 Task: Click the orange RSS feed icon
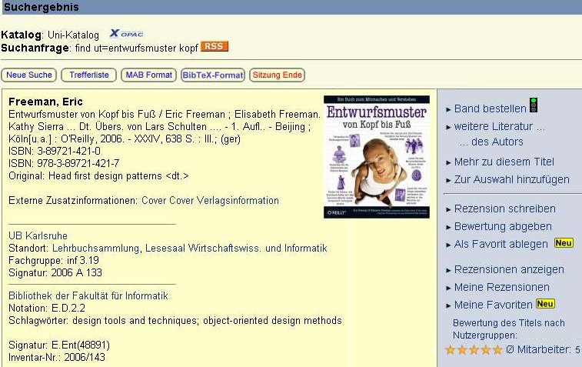pos(215,46)
